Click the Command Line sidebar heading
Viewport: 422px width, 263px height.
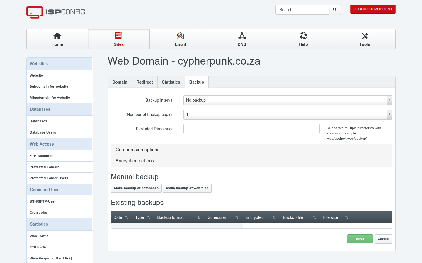[x=60, y=190]
